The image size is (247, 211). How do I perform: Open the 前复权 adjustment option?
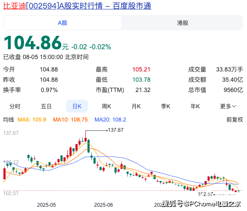pyautogui.click(x=235, y=120)
